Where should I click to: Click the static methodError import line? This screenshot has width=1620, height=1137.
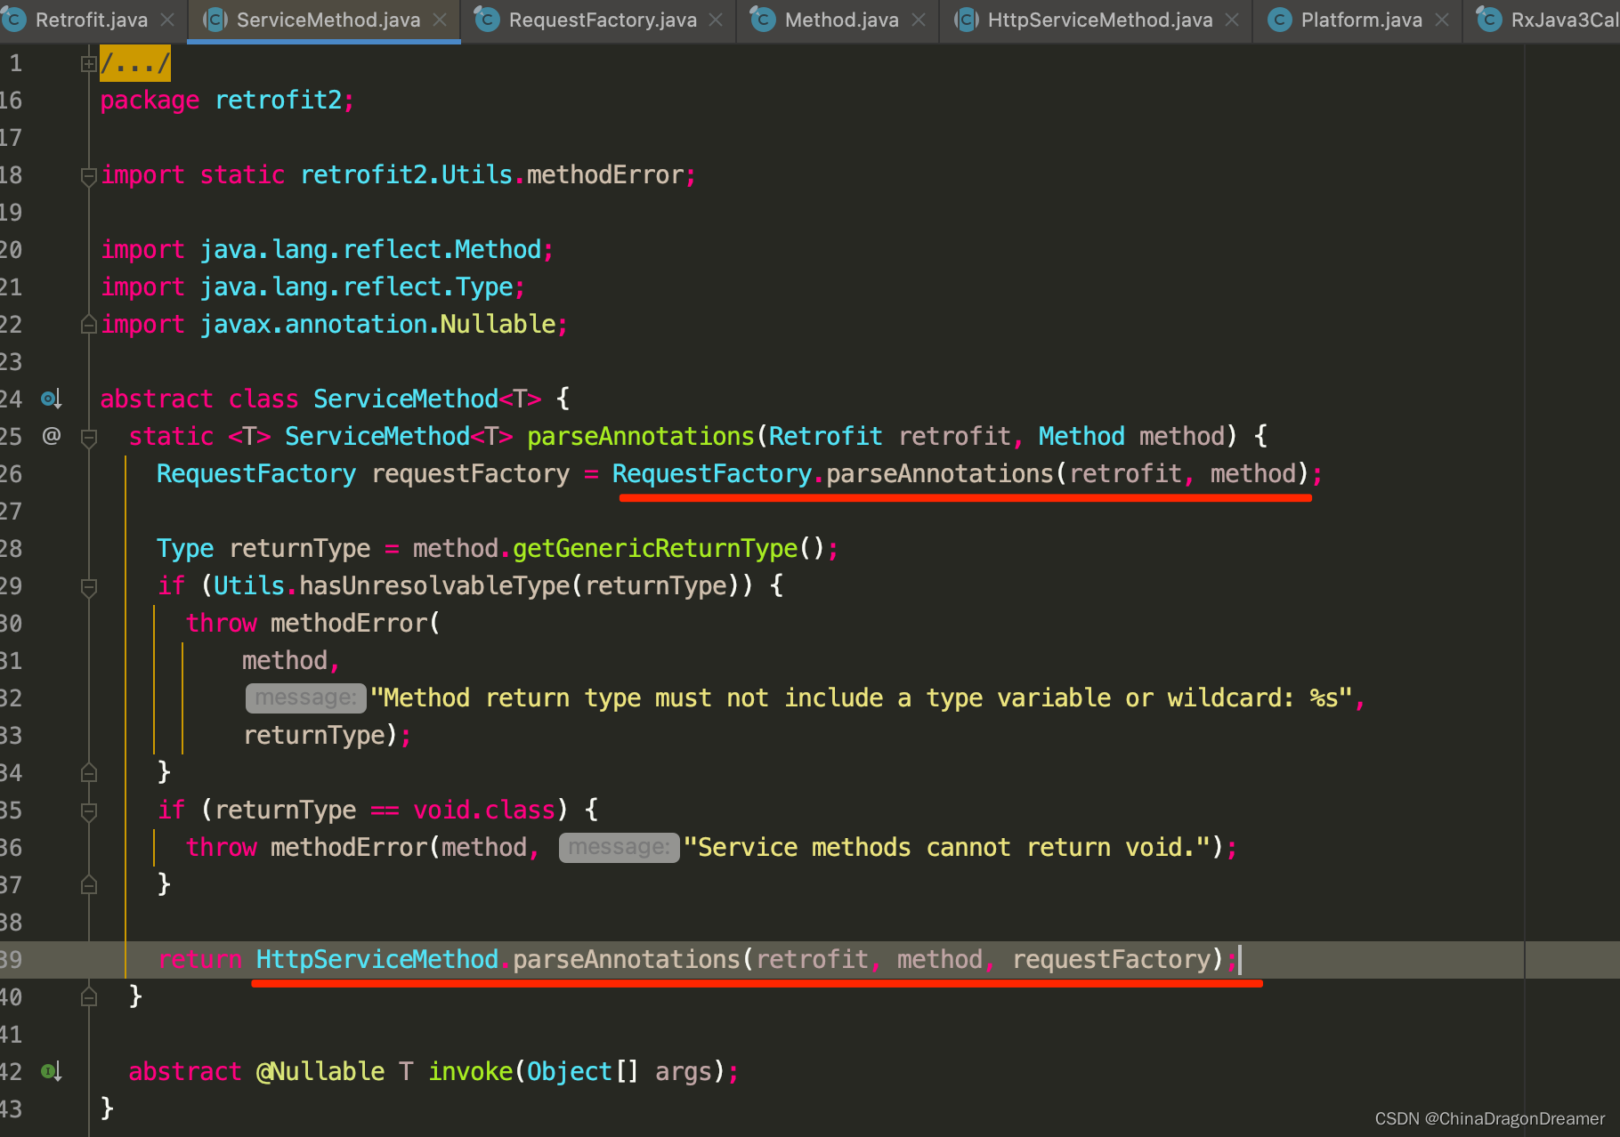coord(399,174)
